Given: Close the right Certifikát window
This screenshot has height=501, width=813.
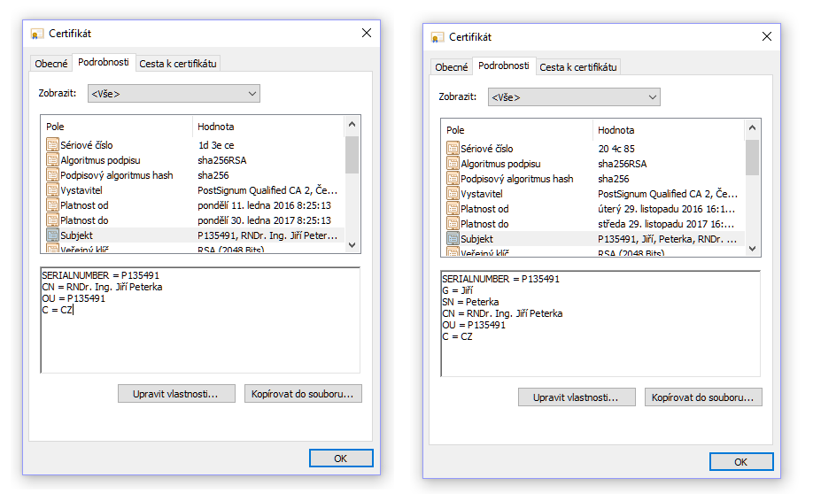Looking at the screenshot, I should (x=767, y=36).
